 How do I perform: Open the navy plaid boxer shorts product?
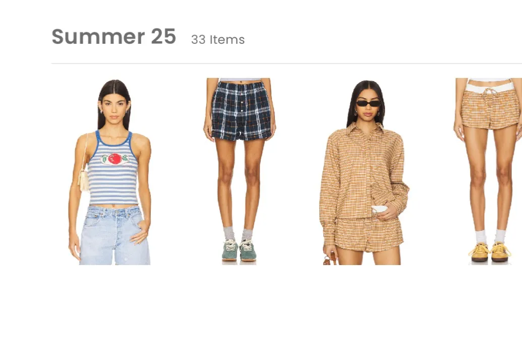click(240, 172)
